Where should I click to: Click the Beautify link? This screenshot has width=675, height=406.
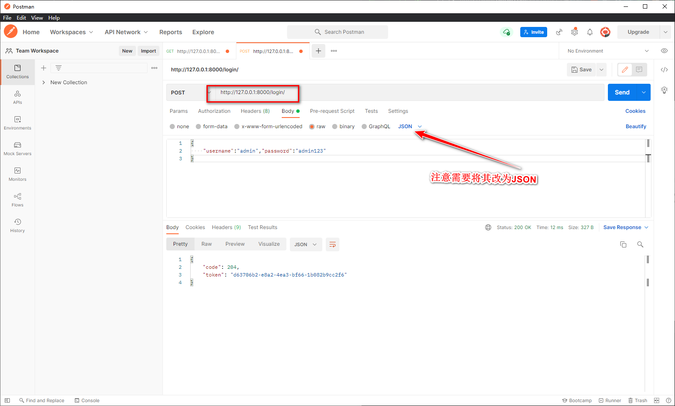point(636,127)
